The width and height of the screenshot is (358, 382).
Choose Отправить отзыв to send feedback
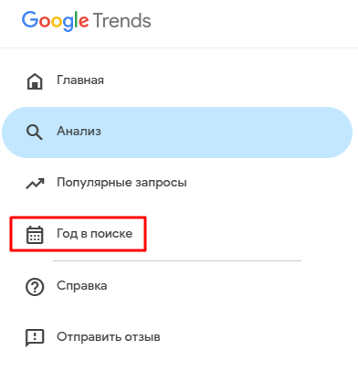[109, 337]
